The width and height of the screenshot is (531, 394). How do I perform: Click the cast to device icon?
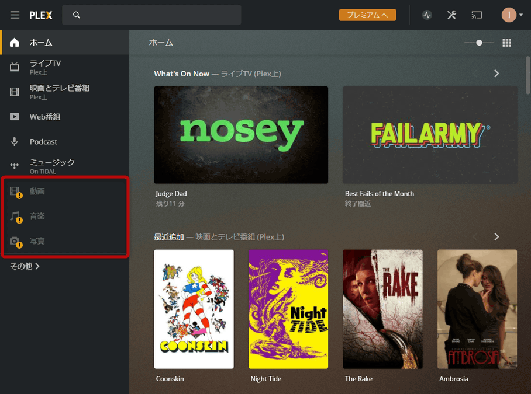click(x=477, y=15)
